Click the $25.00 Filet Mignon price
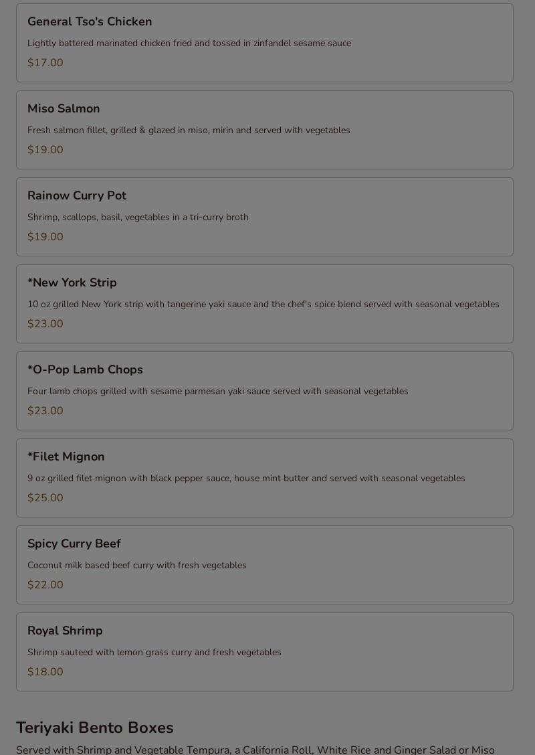The image size is (535, 755). tap(45, 498)
